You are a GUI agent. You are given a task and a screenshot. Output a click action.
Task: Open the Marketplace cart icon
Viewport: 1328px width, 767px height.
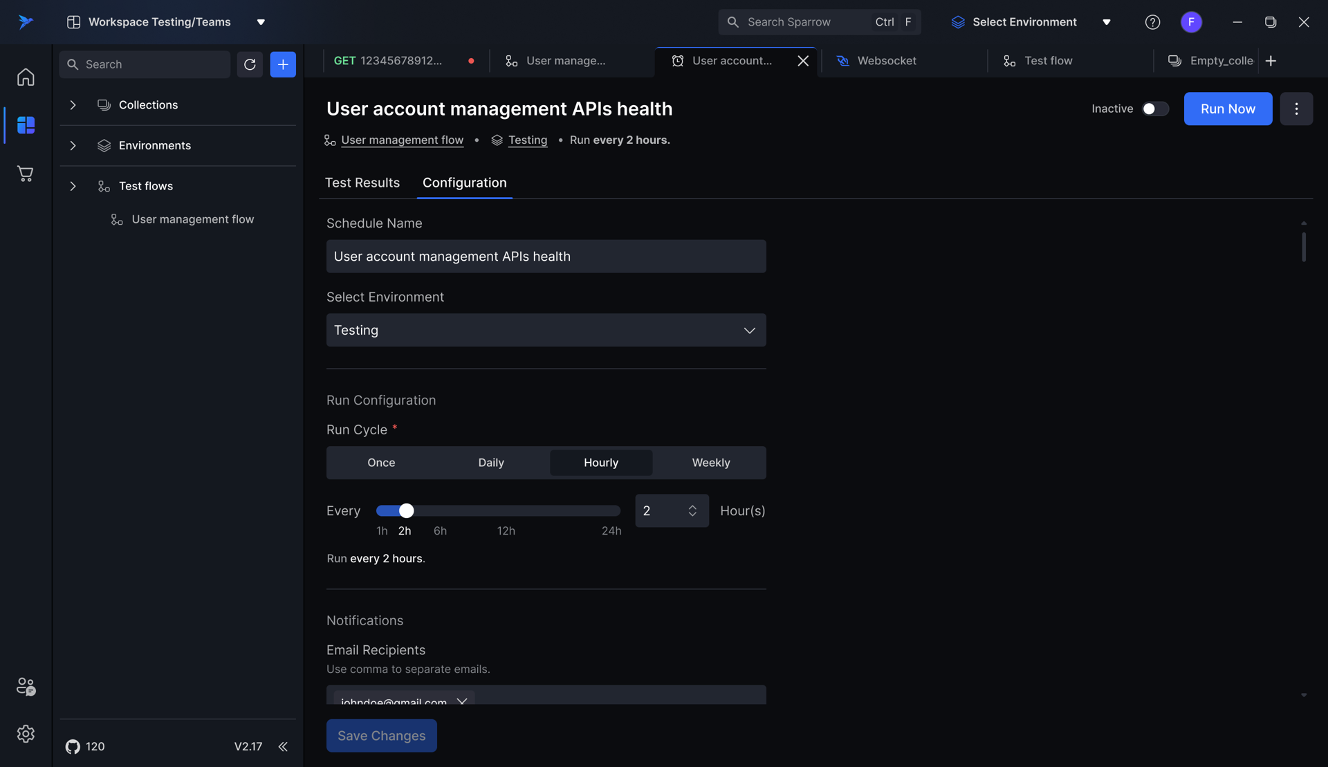point(26,174)
